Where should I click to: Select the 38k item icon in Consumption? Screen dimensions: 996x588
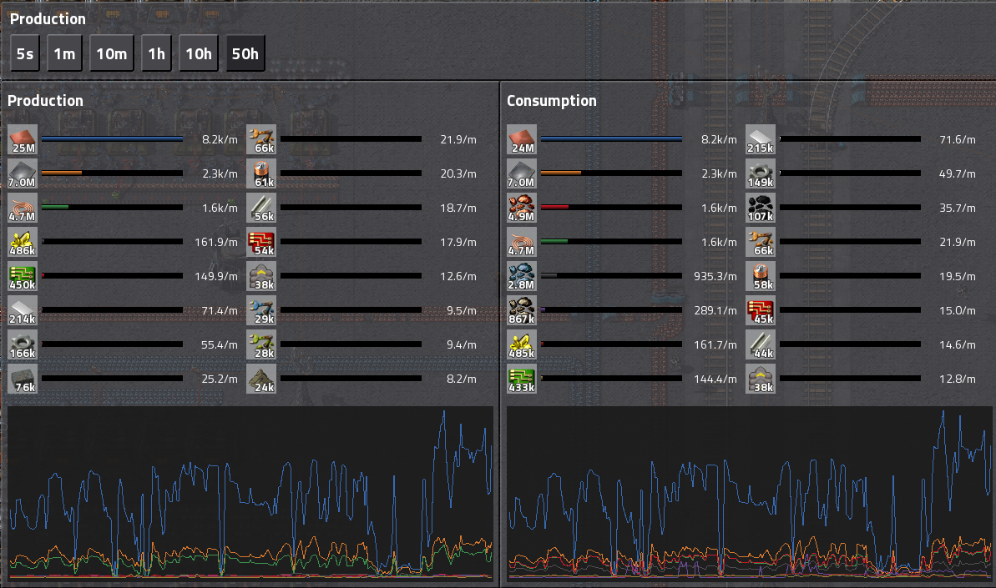pyautogui.click(x=761, y=379)
